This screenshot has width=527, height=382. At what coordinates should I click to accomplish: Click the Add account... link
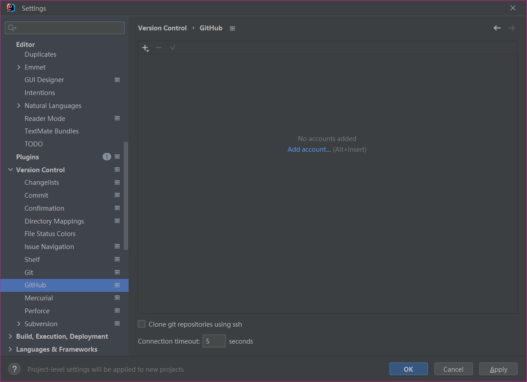tap(309, 149)
